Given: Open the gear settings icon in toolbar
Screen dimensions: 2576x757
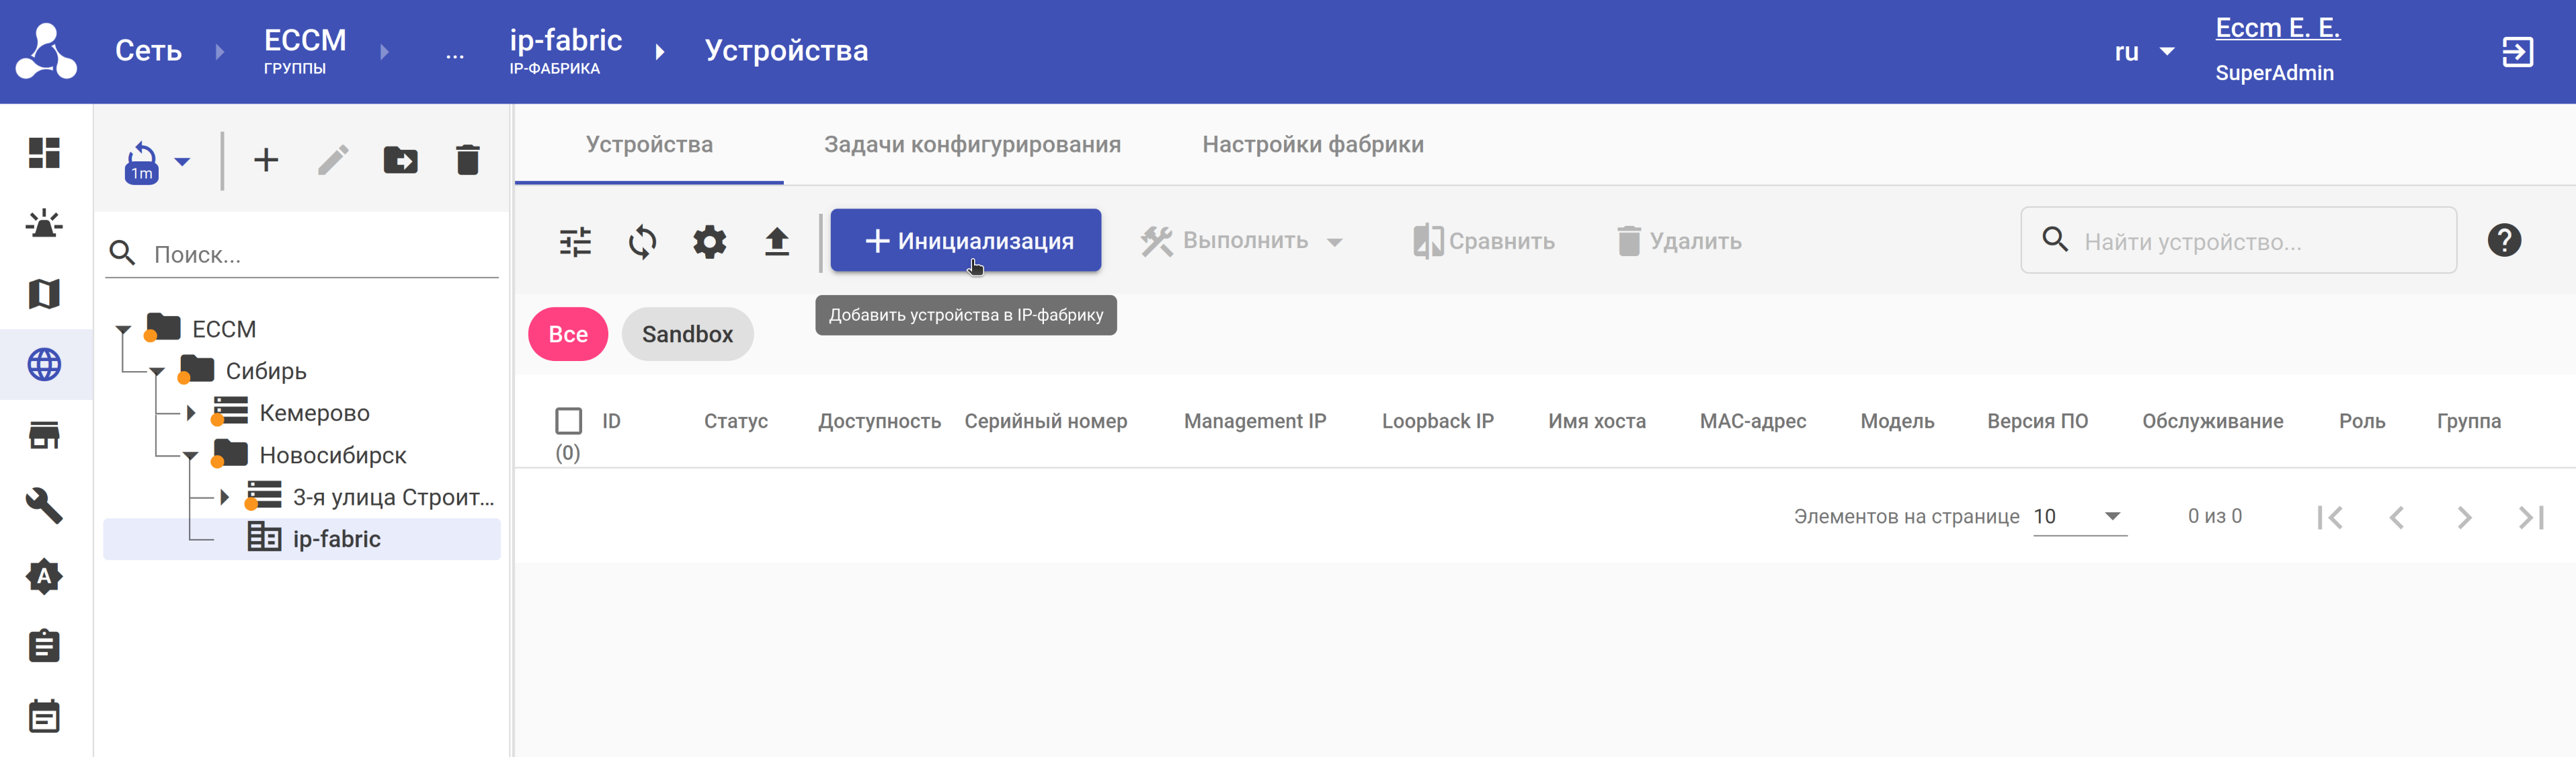Looking at the screenshot, I should tap(709, 241).
